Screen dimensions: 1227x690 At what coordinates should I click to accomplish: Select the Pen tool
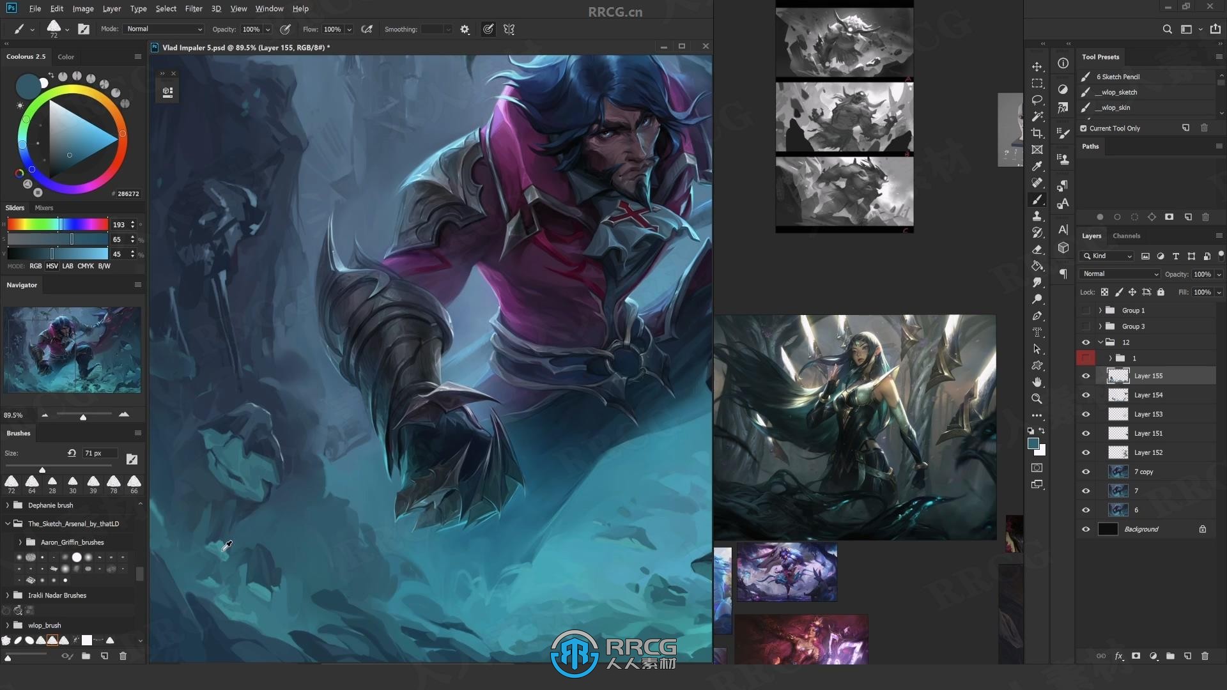point(1037,316)
